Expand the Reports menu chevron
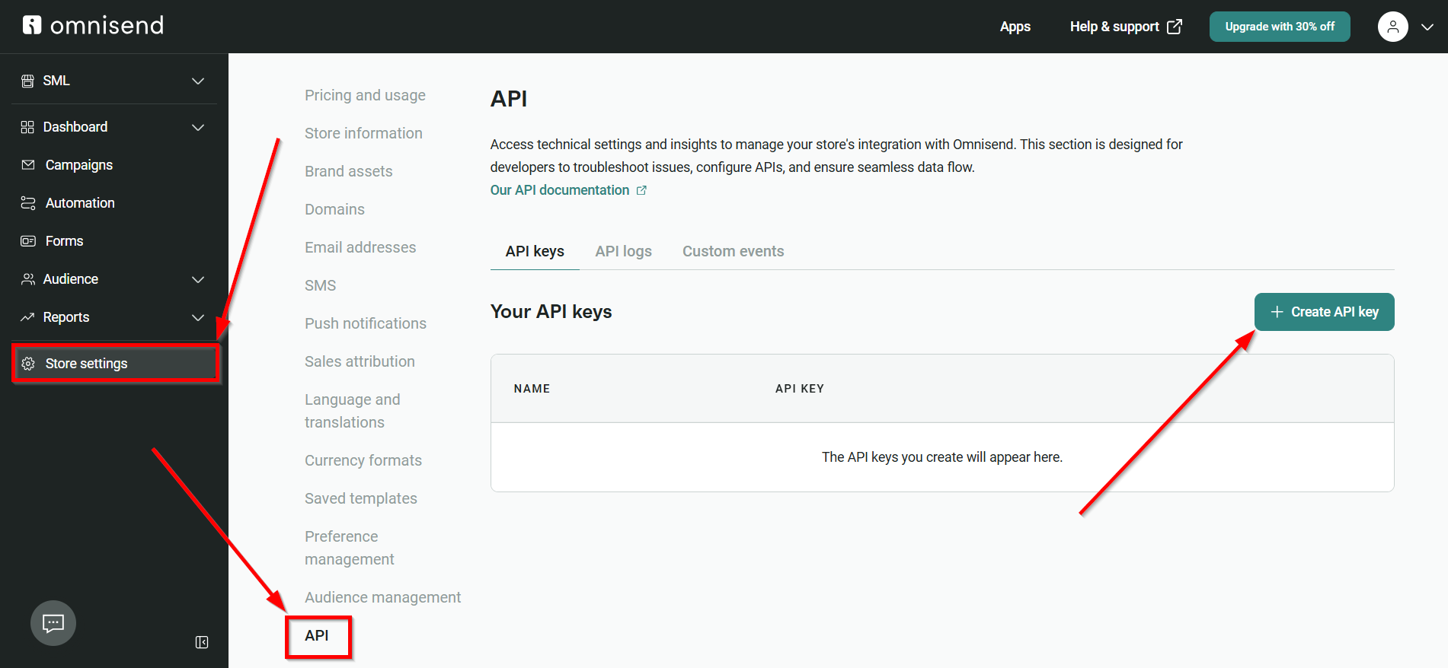The height and width of the screenshot is (668, 1448). point(198,317)
